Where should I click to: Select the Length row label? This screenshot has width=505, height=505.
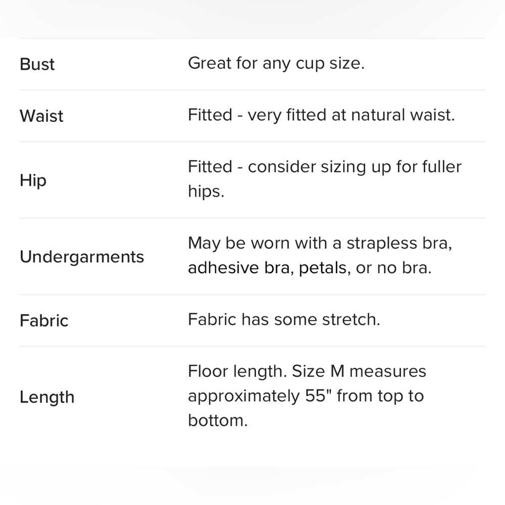[x=47, y=397]
